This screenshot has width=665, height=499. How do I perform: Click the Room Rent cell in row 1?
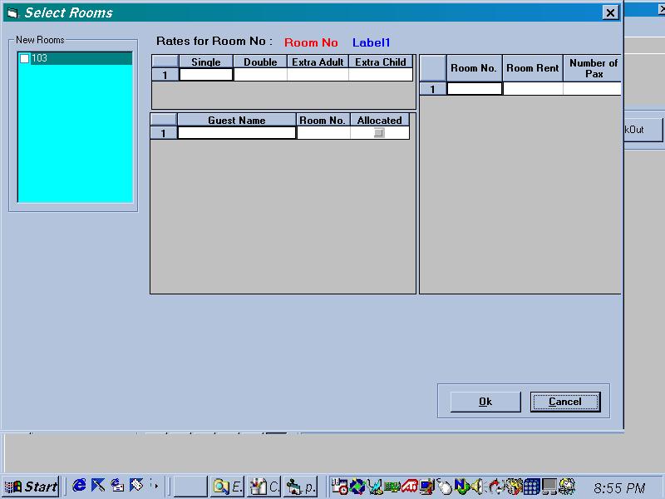click(x=533, y=89)
